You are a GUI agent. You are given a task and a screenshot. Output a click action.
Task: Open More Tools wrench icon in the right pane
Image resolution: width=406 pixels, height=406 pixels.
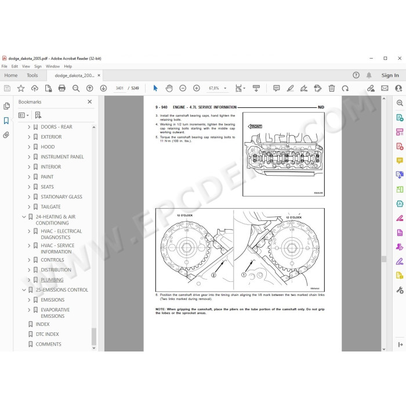click(x=400, y=290)
